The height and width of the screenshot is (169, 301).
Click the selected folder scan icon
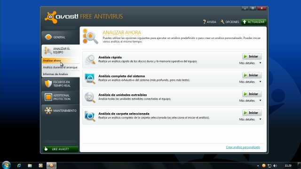[x=90, y=116]
